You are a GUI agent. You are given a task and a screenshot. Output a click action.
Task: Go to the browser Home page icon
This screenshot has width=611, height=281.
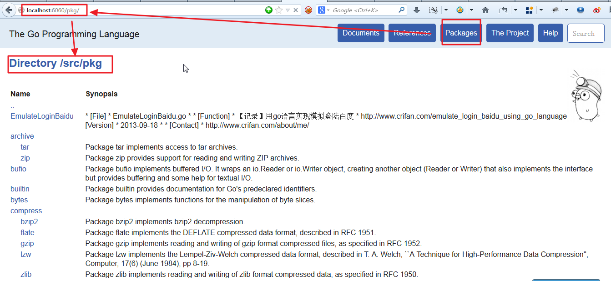tap(485, 10)
